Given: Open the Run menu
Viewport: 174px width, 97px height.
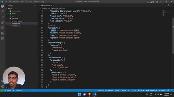Looking at the screenshot, I should point(31,2).
